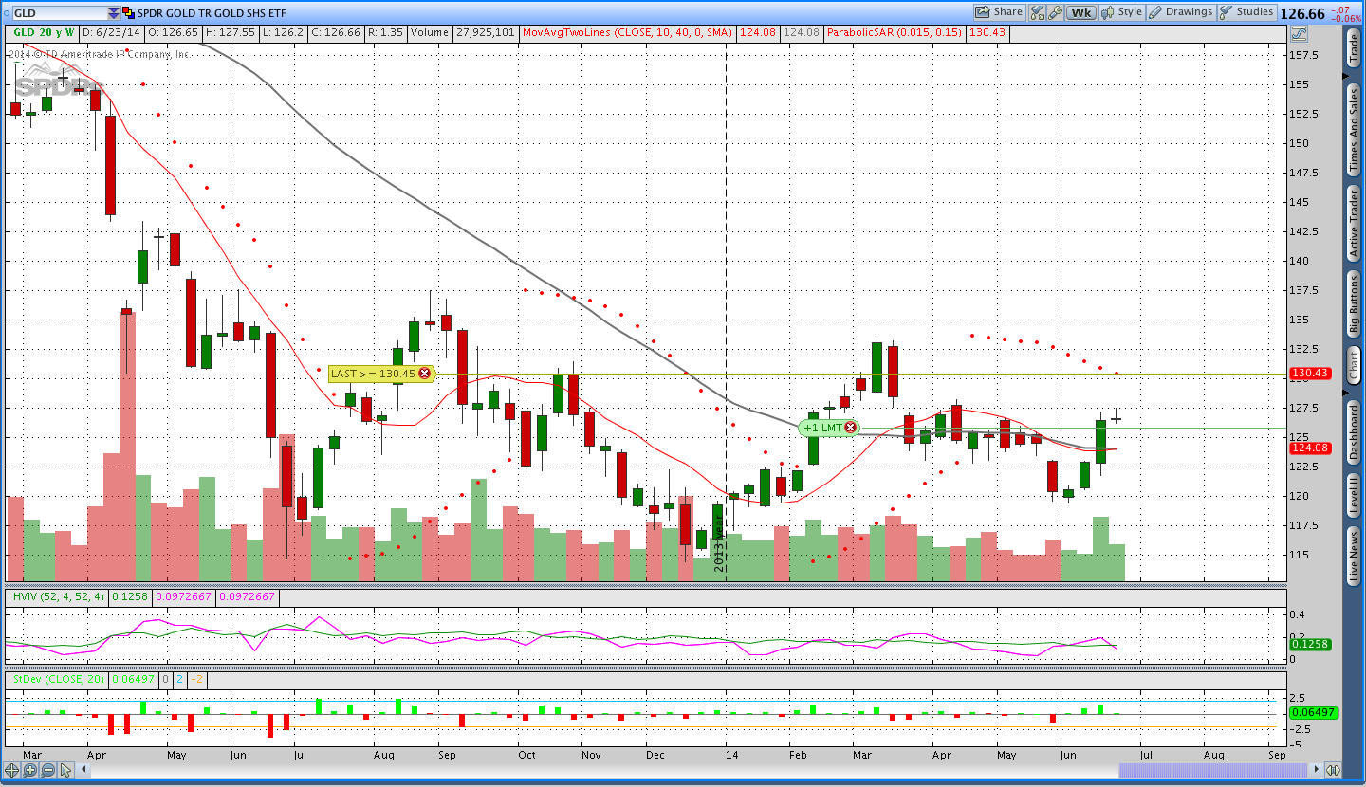1366x787 pixels.
Task: Change the Wk weekly timeframe button
Action: pos(1081,12)
